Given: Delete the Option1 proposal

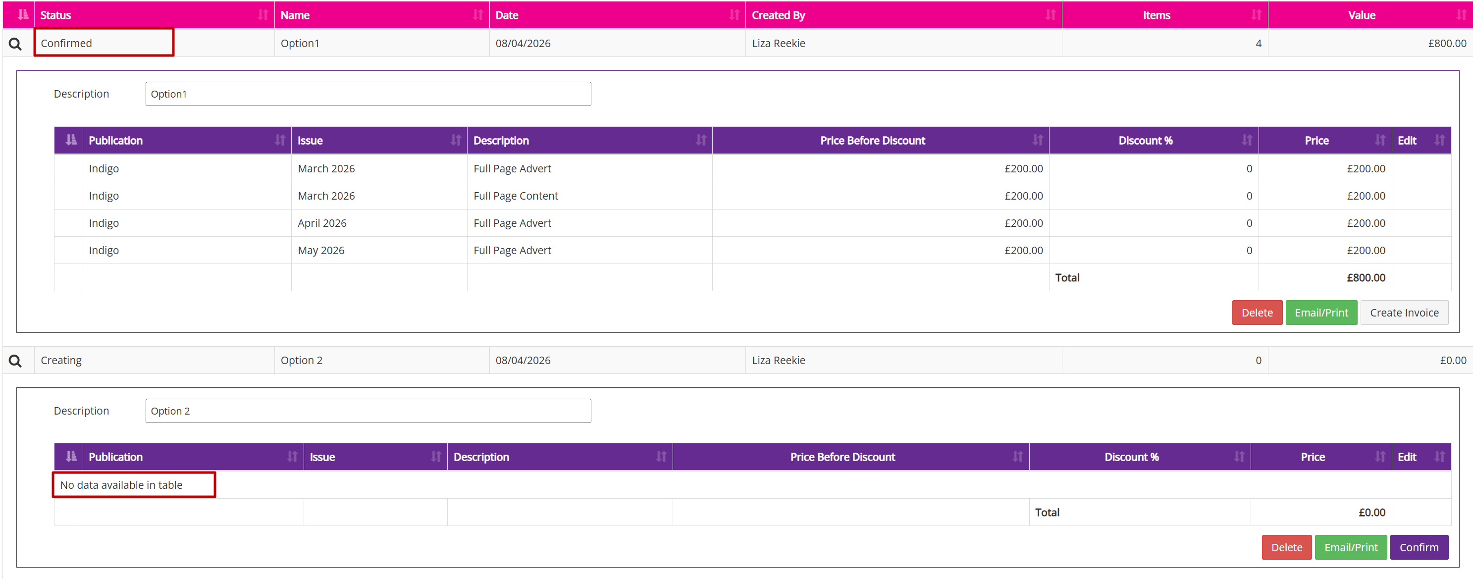Looking at the screenshot, I should click(1257, 313).
